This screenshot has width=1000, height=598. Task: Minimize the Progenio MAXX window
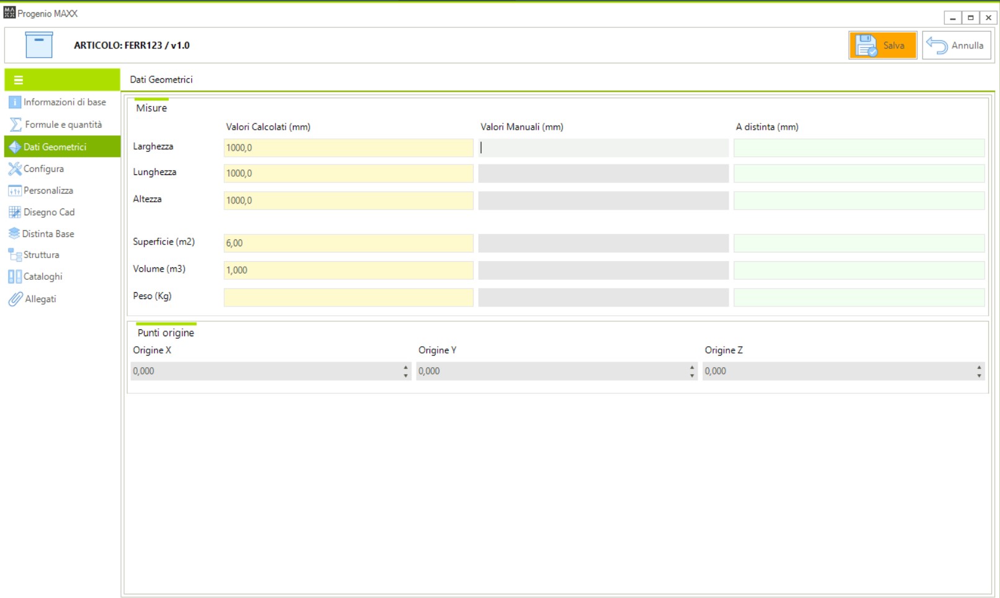pos(953,18)
